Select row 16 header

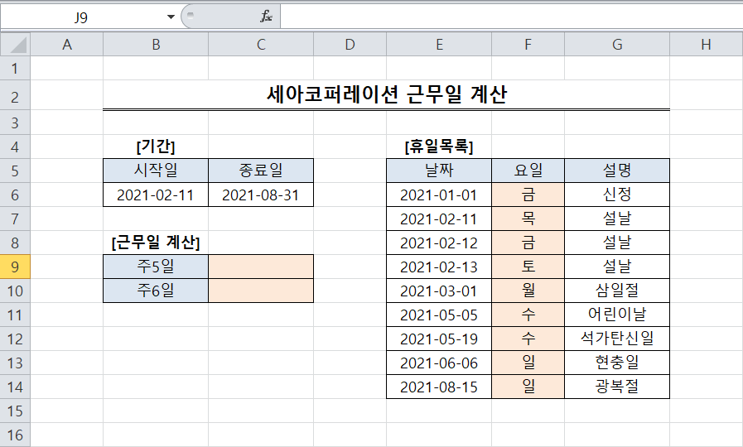tap(15, 435)
